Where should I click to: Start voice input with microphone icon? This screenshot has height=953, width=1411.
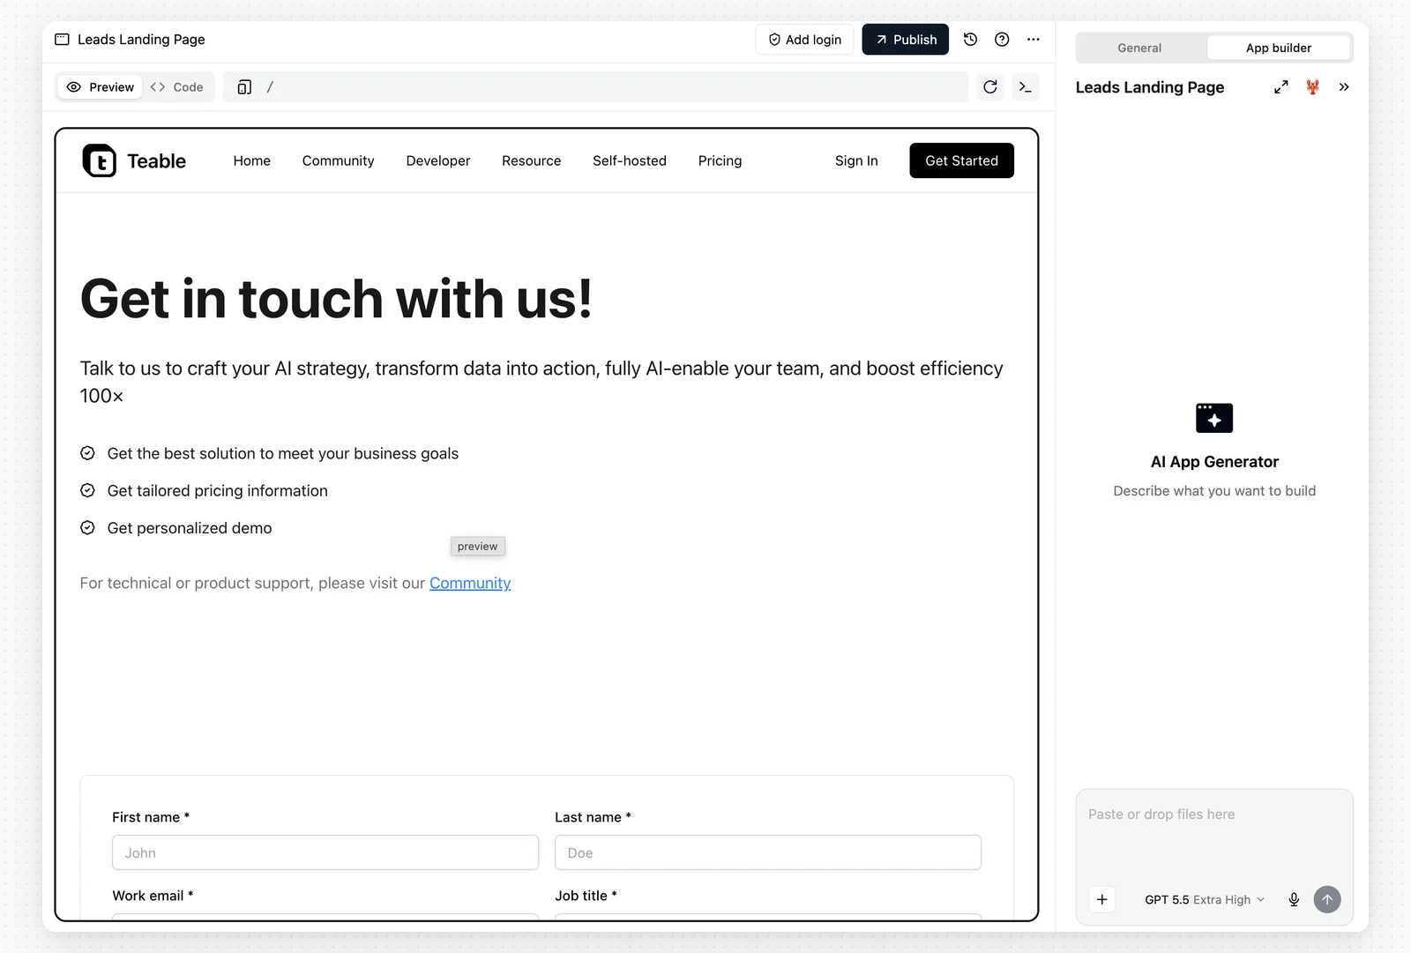(x=1294, y=899)
